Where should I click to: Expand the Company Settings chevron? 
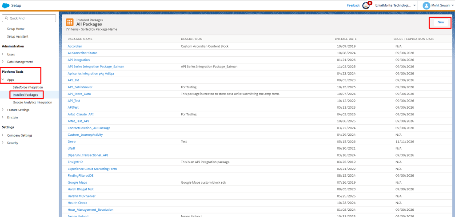coord(3,135)
